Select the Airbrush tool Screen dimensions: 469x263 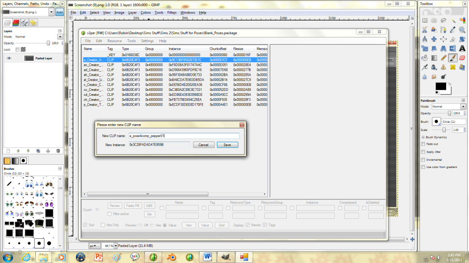pos(425,67)
